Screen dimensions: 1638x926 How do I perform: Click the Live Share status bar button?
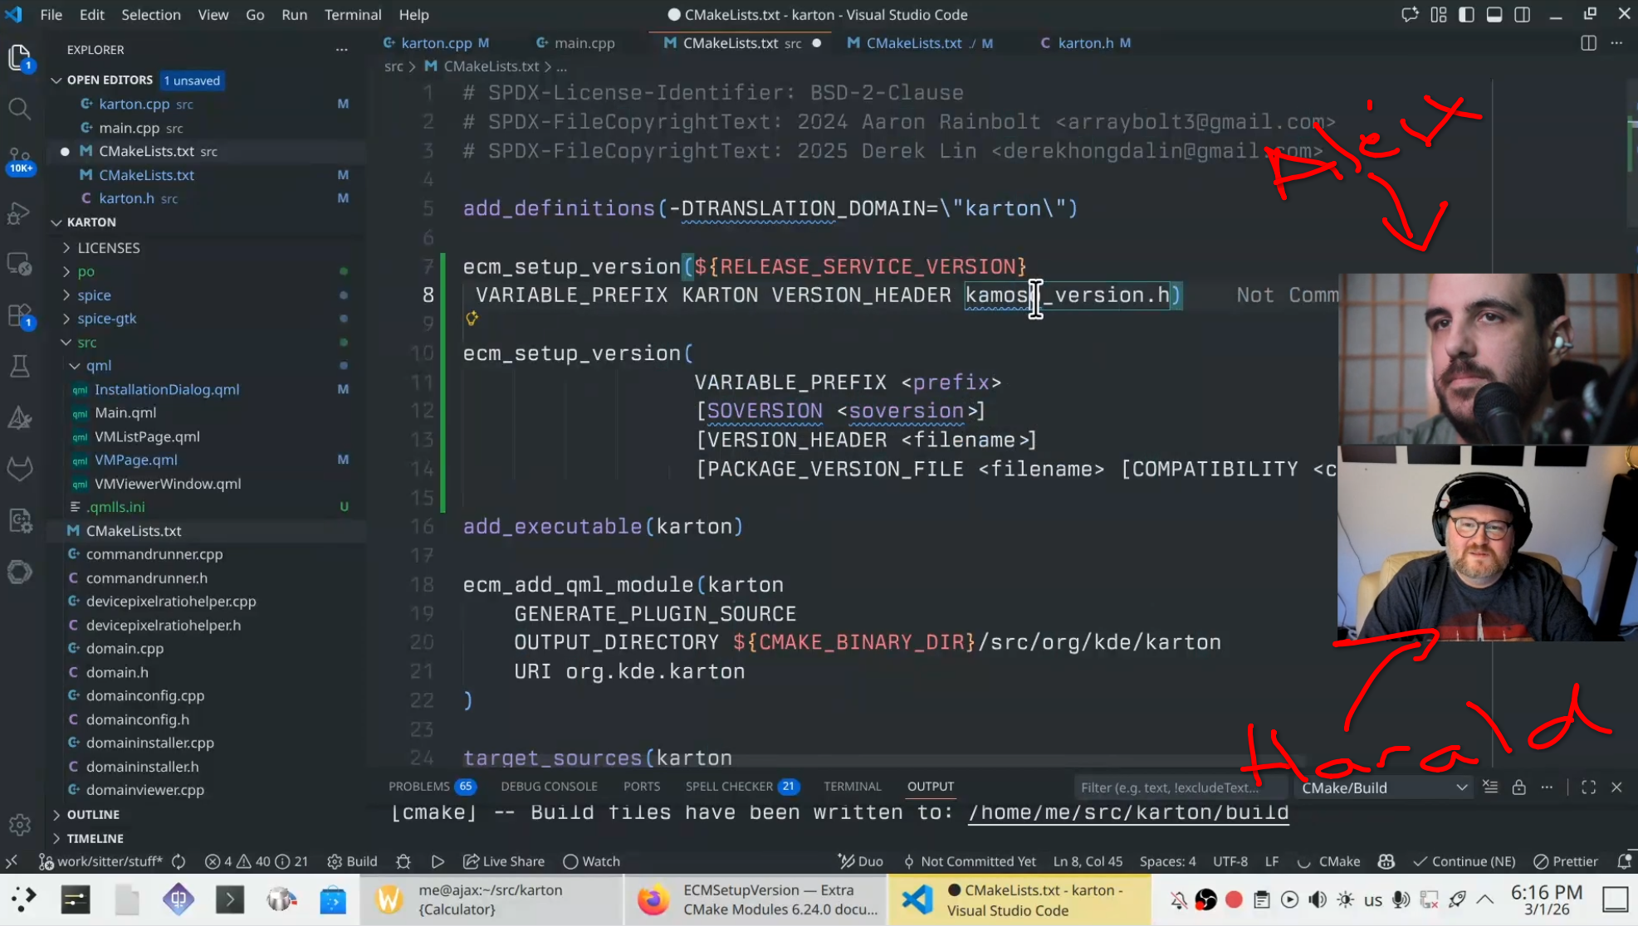(504, 861)
